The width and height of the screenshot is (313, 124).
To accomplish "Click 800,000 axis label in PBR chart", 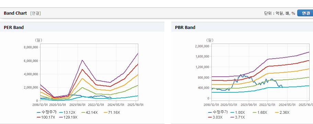I will (x=204, y=77).
